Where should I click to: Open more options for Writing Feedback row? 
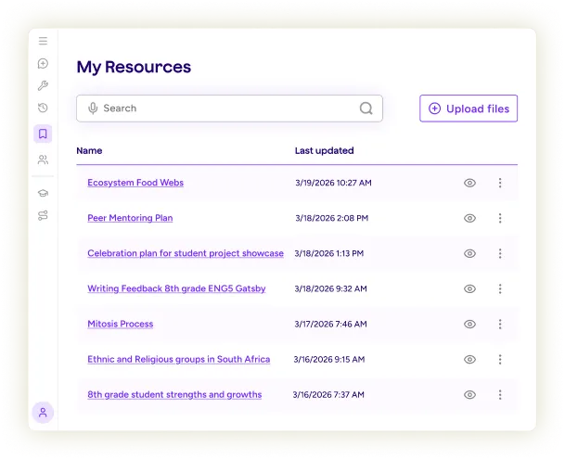point(500,289)
